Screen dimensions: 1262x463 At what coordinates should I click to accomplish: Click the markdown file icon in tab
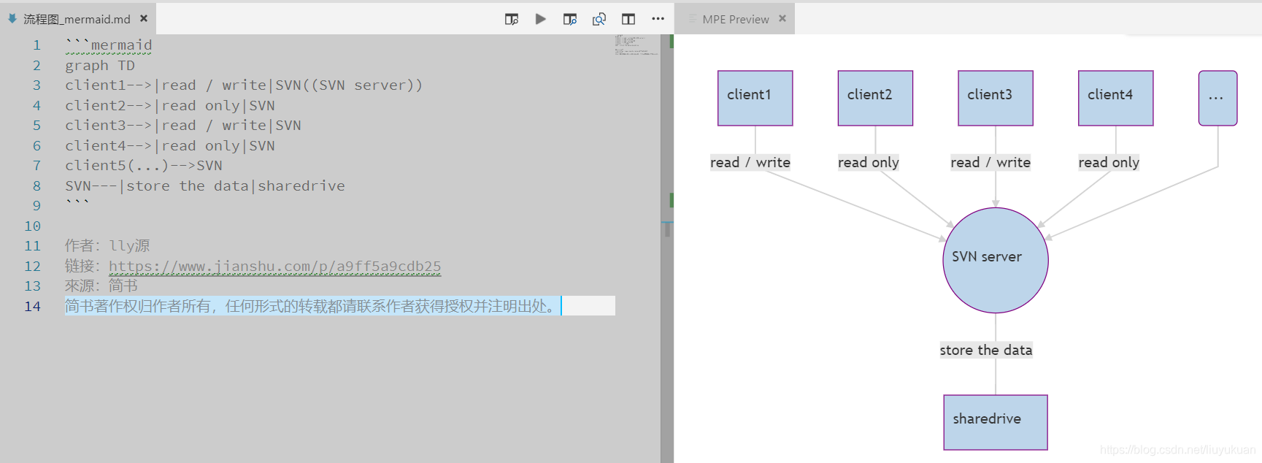coord(12,18)
